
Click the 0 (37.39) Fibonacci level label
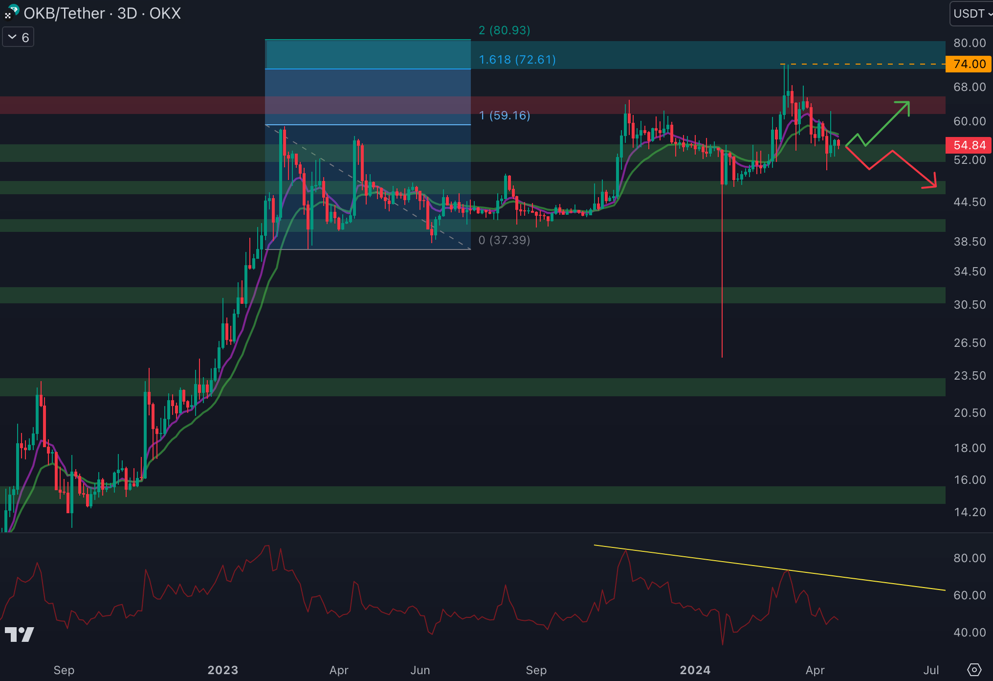504,240
